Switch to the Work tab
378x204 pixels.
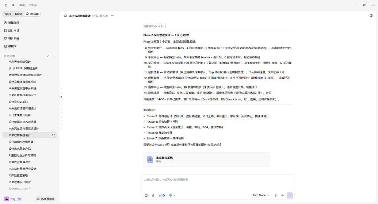pos(8,14)
